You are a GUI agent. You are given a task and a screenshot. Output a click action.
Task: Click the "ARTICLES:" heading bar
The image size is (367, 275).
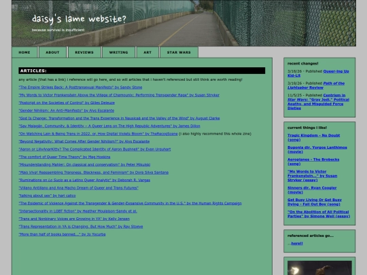(x=142, y=71)
